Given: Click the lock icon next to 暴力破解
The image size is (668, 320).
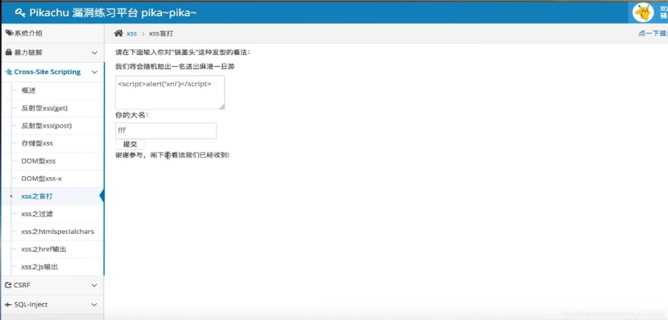Looking at the screenshot, I should tap(9, 52).
